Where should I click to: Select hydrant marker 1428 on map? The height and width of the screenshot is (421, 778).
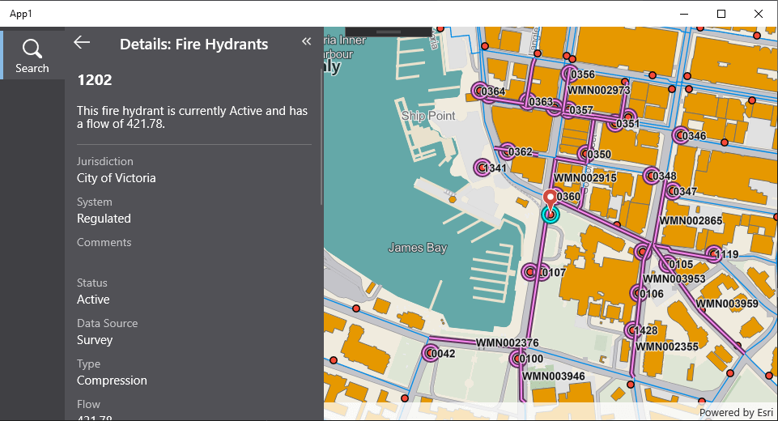coord(631,330)
